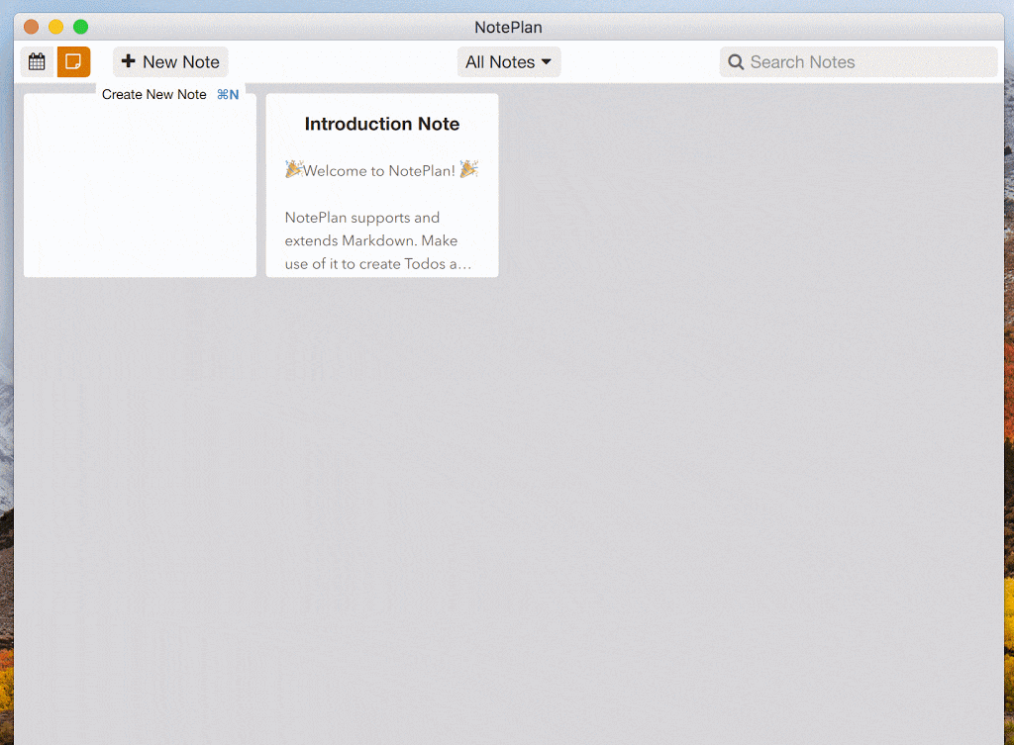The image size is (1014, 745).
Task: Switch to the calendar view icon
Action: click(37, 62)
